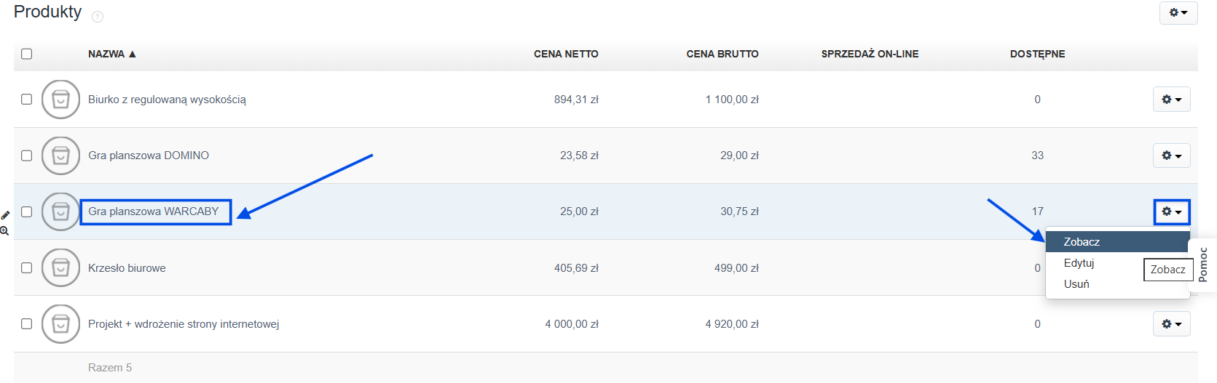Open the gear dropdown for Gra planszowa DOMINO
The width and height of the screenshot is (1217, 383).
pos(1171,156)
